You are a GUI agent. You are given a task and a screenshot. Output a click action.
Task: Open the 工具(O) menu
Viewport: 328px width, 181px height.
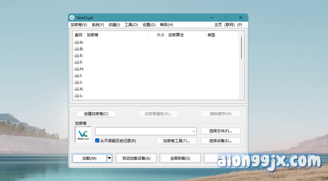coord(131,25)
